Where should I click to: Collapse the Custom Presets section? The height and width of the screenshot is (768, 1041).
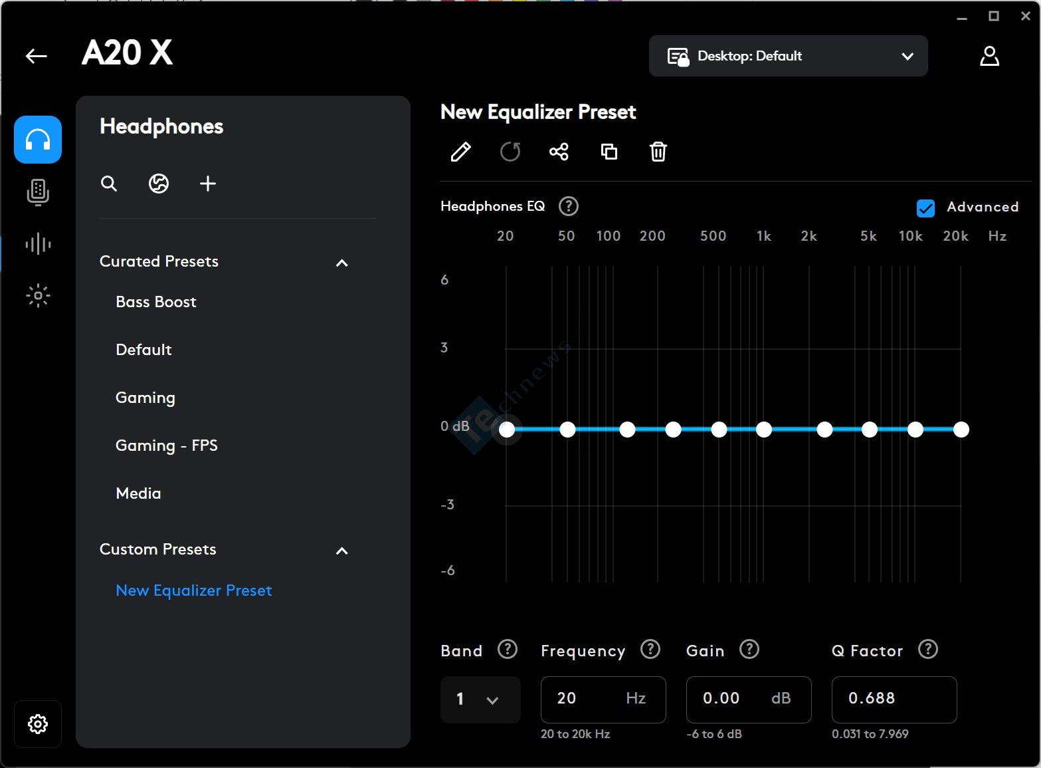point(342,551)
